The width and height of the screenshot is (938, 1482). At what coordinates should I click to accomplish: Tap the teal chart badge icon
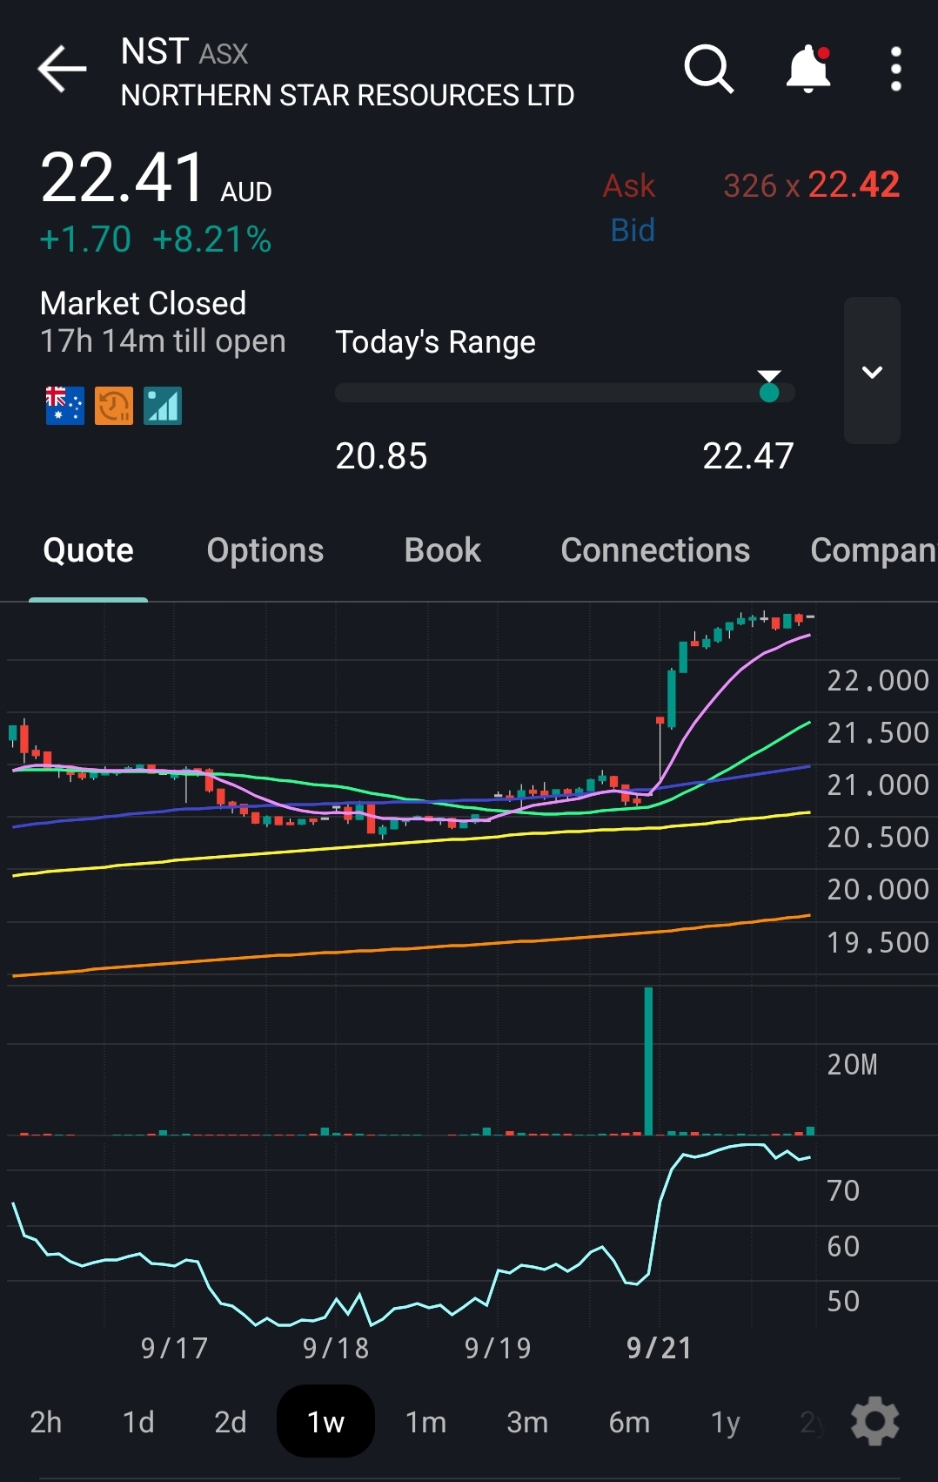click(163, 406)
